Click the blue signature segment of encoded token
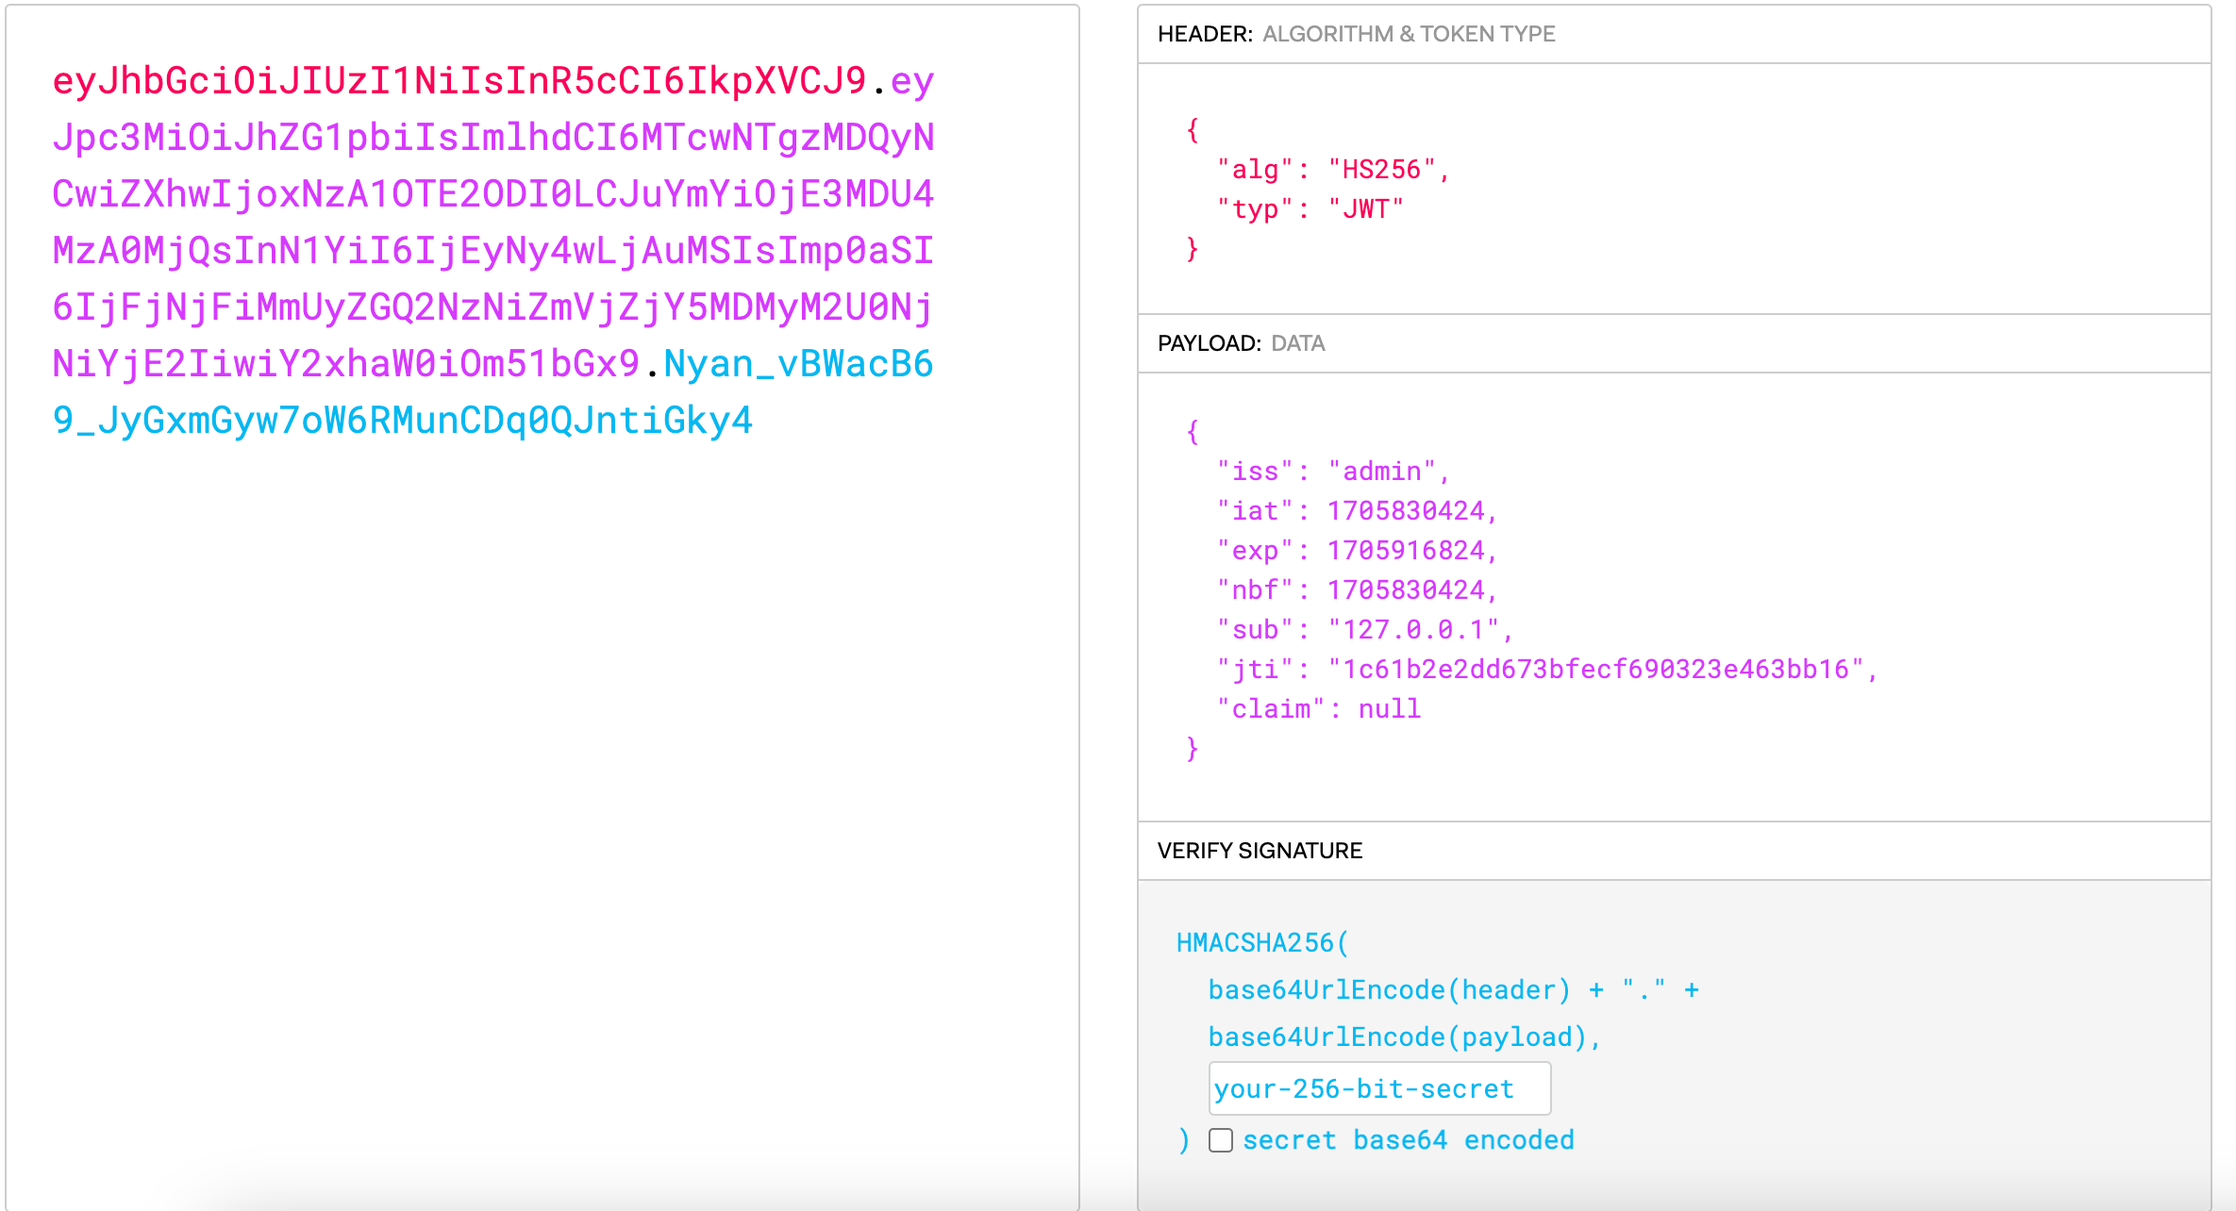2236x1211 pixels. point(402,421)
